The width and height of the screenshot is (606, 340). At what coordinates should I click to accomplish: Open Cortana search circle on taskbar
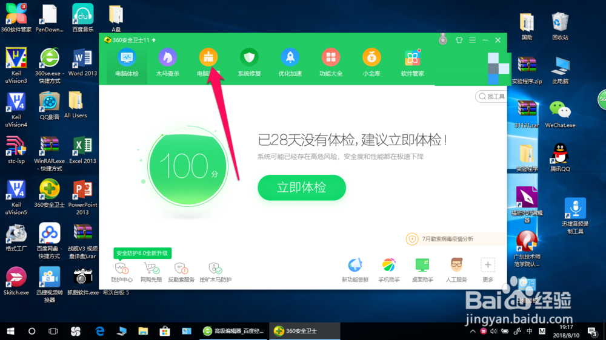click(32, 331)
